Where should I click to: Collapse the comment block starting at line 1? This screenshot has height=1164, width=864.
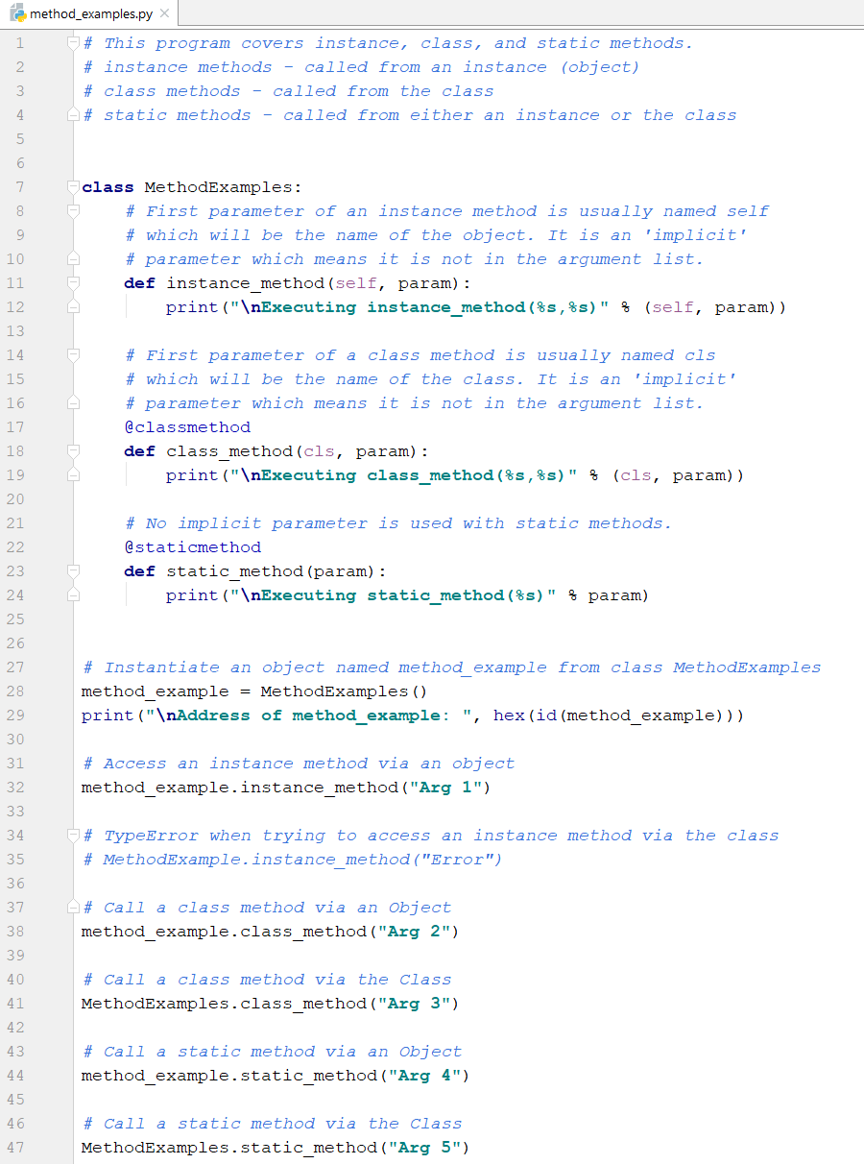pyautogui.click(x=72, y=42)
